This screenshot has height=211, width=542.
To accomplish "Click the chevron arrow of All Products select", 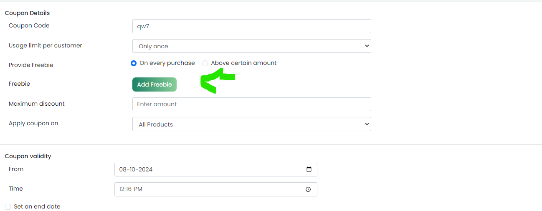I will (x=367, y=124).
